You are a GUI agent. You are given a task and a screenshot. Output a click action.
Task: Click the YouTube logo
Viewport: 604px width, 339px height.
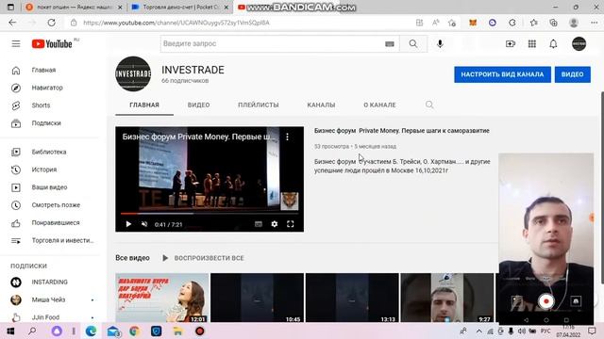[52, 44]
